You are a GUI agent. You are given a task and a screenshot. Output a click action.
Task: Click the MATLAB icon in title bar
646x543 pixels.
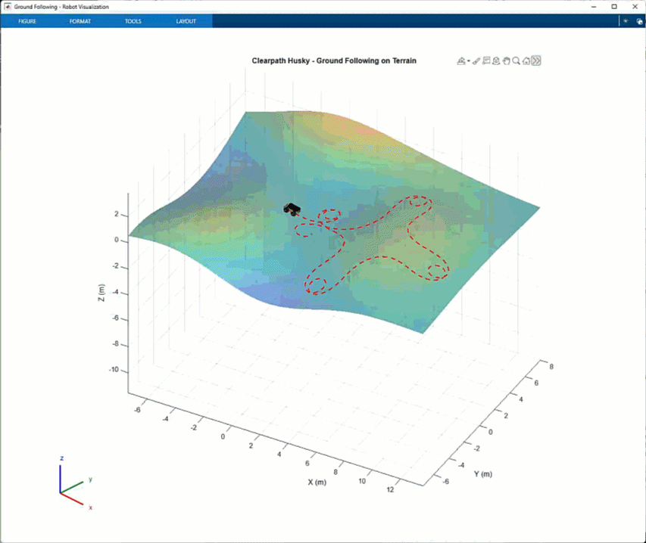point(8,7)
